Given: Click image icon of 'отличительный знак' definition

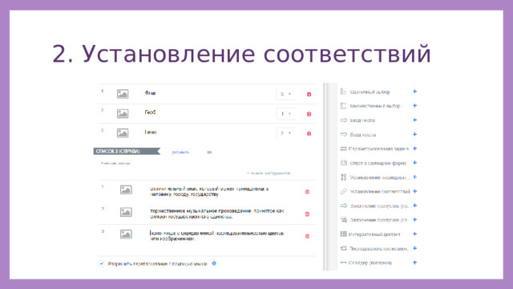Looking at the screenshot, I should [x=126, y=189].
